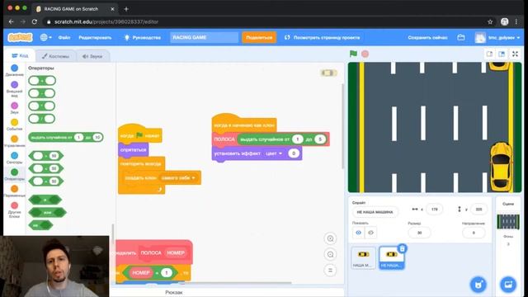Enter full-screen stage mode
Image resolution: width=528 pixels, height=297 pixels.
tap(515, 54)
